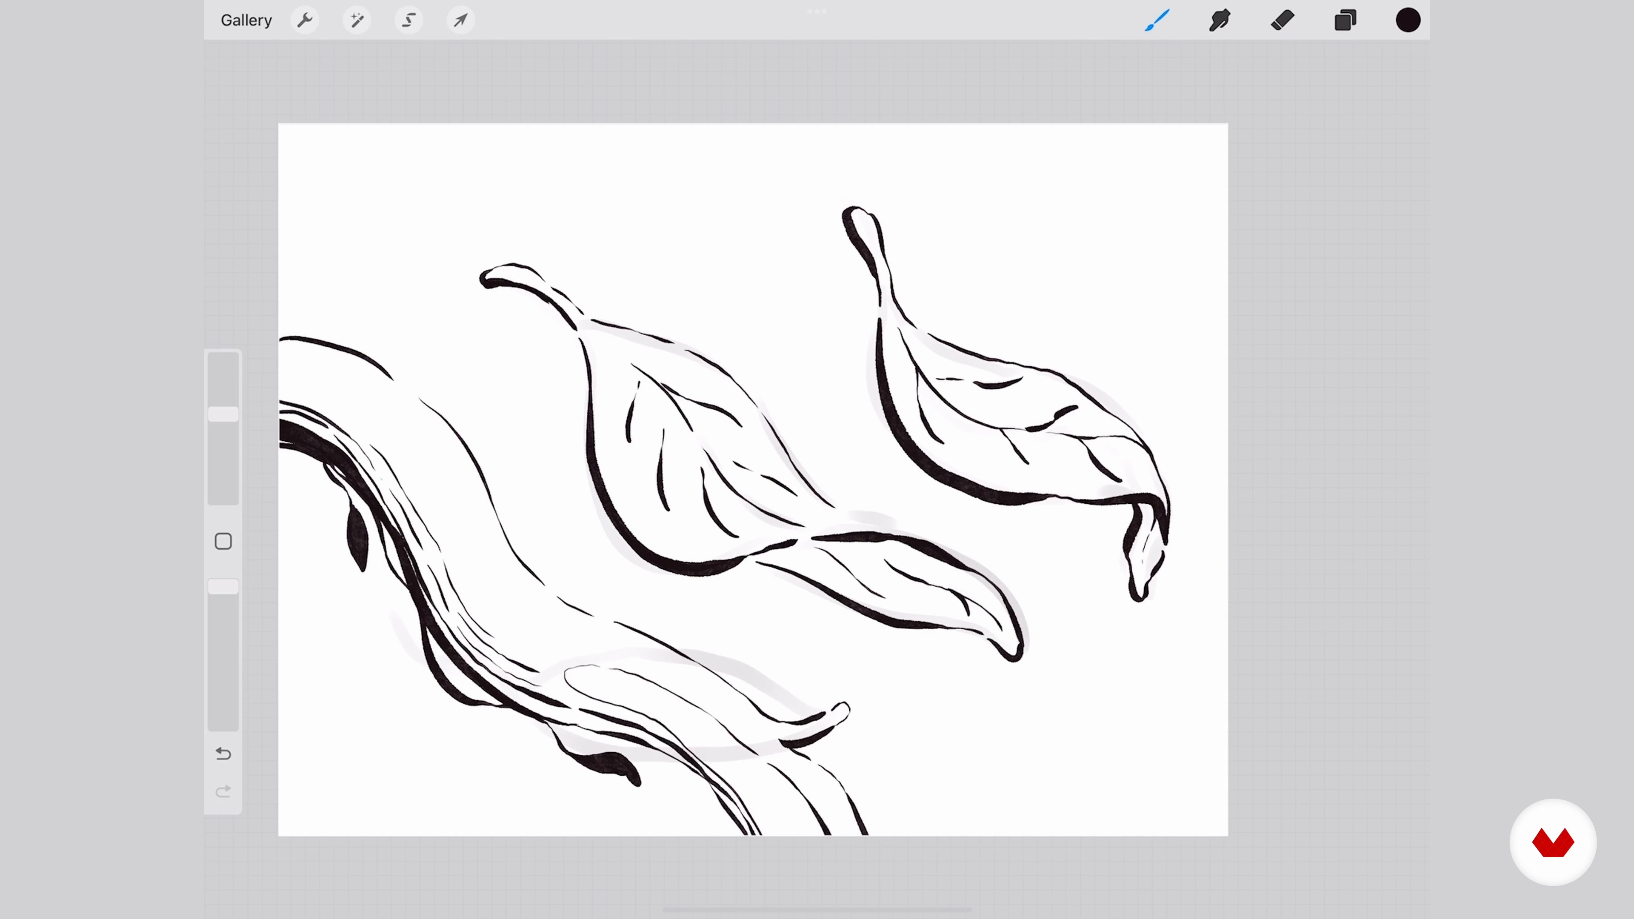Select the Eraser tool
This screenshot has height=919, width=1634.
pyautogui.click(x=1282, y=20)
